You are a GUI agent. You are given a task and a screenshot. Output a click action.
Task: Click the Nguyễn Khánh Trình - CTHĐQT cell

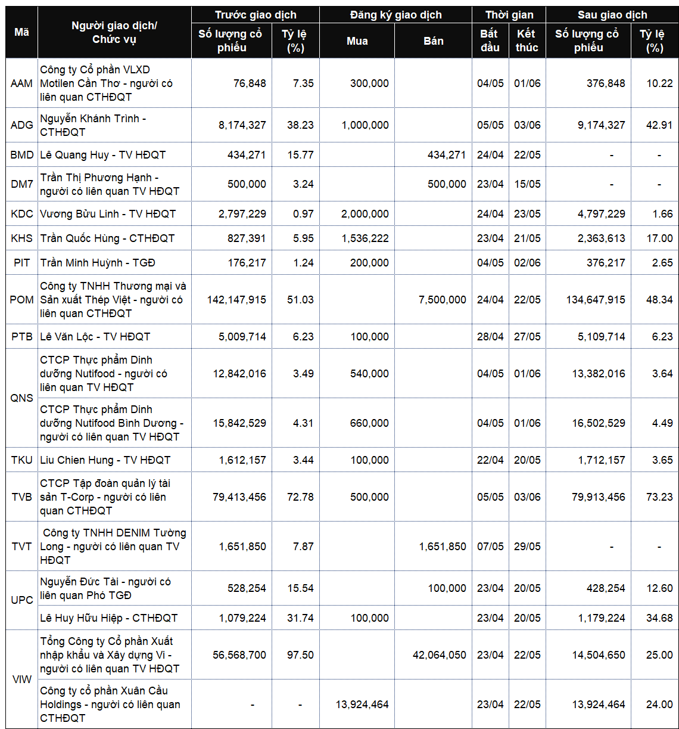[x=114, y=125]
